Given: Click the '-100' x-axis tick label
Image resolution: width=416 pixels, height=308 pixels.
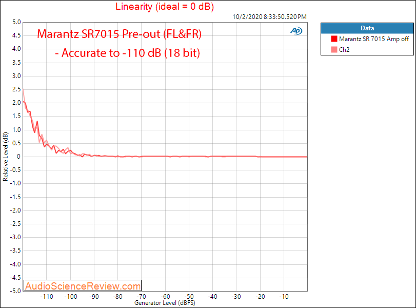Looking at the screenshot, I should point(71,297).
